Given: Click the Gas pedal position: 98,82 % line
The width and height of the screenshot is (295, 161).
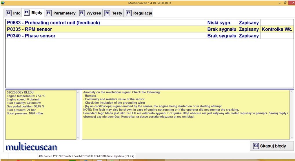Looking at the screenshot, I should pyautogui.click(x=26, y=106).
